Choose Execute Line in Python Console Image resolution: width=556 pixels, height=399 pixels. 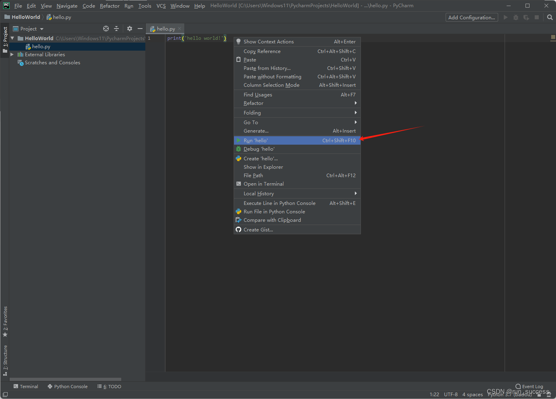(297, 203)
